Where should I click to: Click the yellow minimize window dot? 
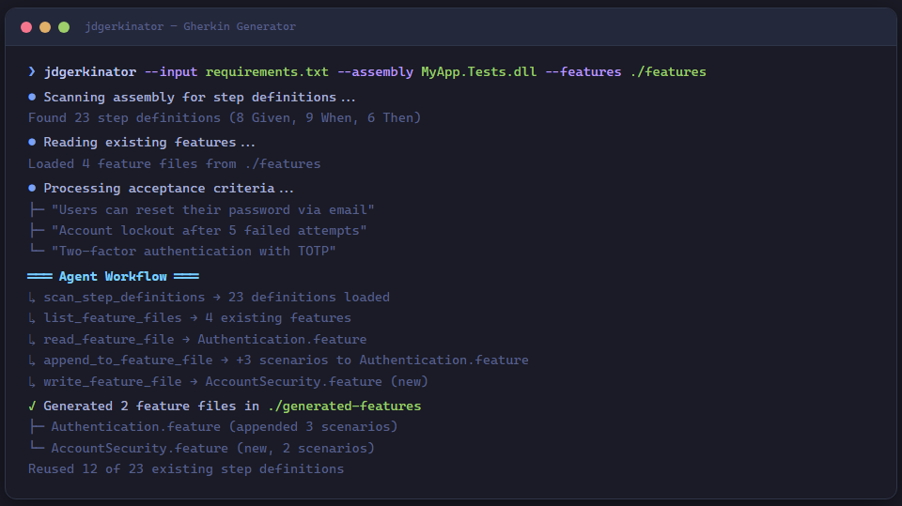click(45, 27)
